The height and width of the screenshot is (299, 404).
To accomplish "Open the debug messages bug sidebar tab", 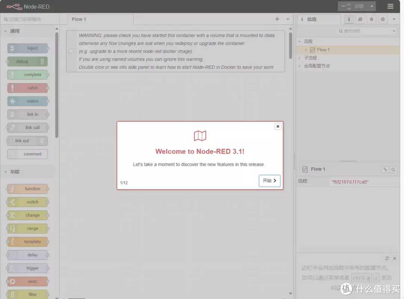I will (371, 19).
